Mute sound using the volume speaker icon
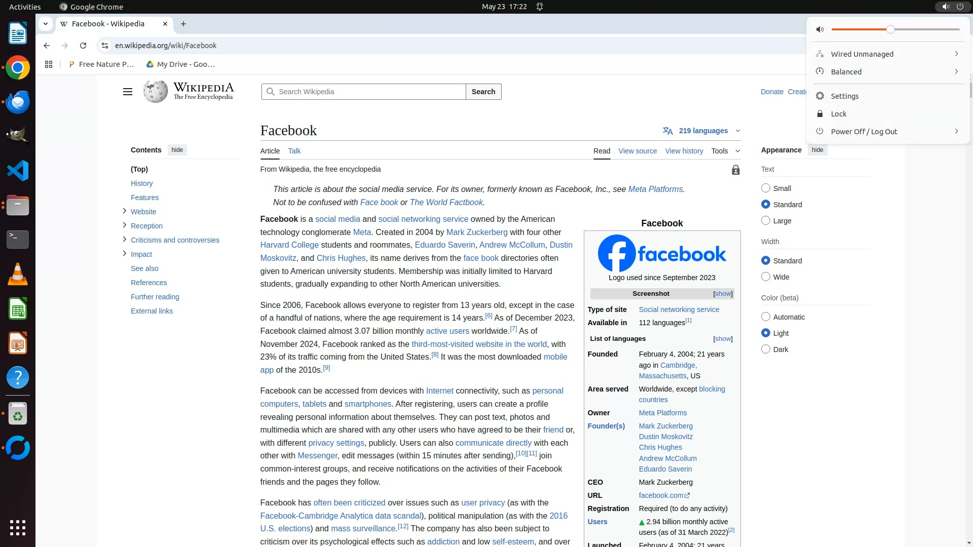Viewport: 973px width, 547px height. tap(820, 29)
